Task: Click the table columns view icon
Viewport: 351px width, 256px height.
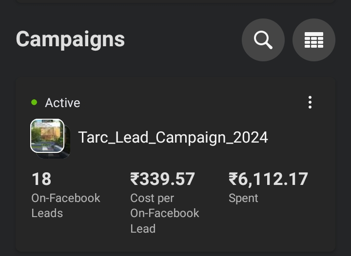Action: pos(314,40)
